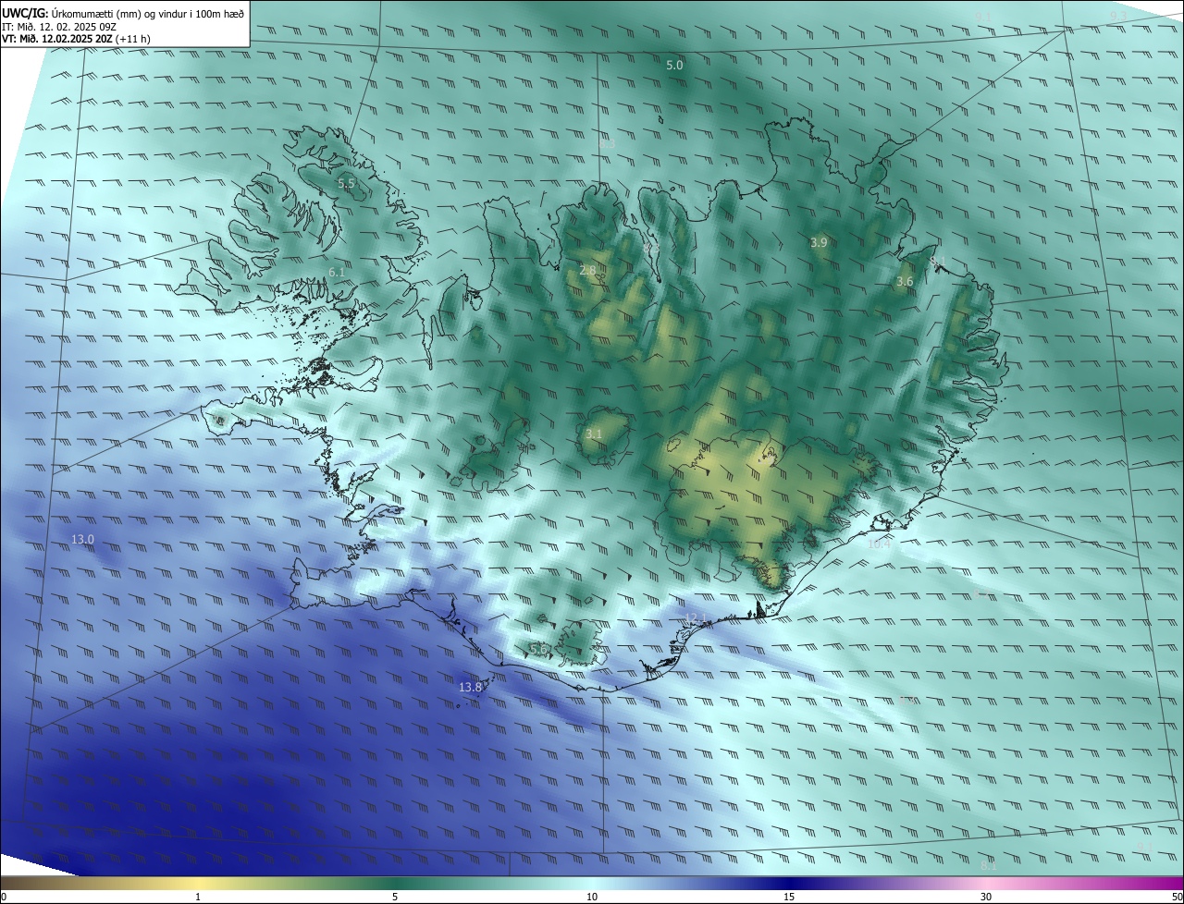Select the IT line "Mið. 12. 02. 2025 09Z"
The height and width of the screenshot is (904, 1184).
tap(67, 27)
